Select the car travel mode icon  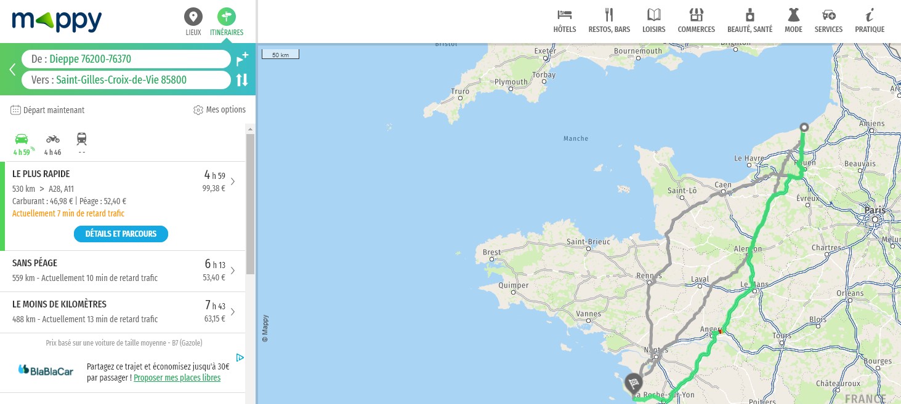(22, 139)
